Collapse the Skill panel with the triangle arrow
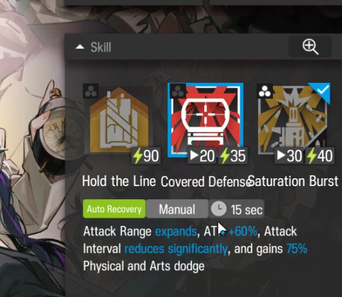 pyautogui.click(x=80, y=47)
